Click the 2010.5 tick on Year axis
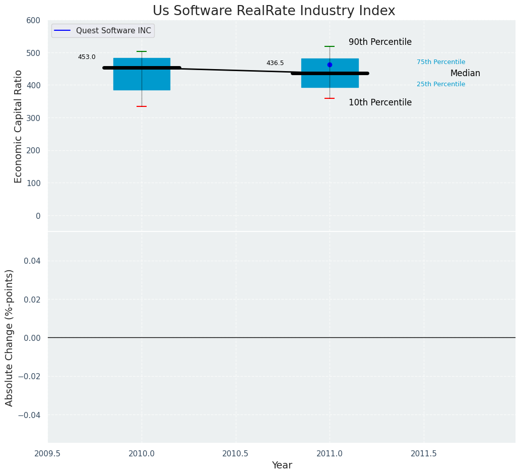The width and height of the screenshot is (521, 475). 235,454
